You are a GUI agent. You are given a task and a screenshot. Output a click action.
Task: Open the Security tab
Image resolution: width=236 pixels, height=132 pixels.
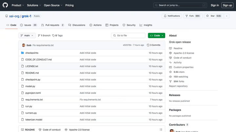pos(129,25)
